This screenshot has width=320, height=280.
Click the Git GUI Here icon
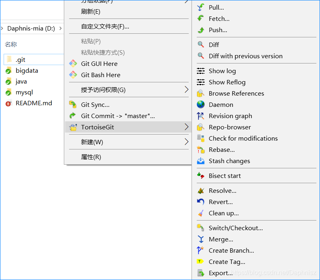point(73,64)
